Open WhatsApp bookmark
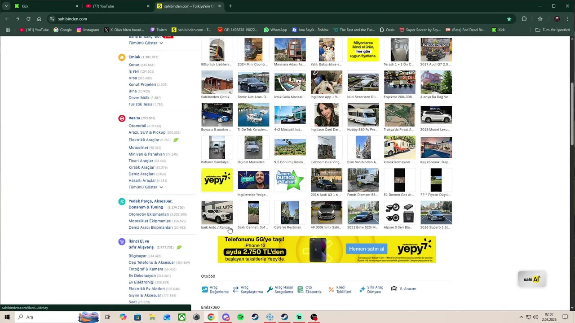Viewport: 575px width, 323px height. [275, 30]
